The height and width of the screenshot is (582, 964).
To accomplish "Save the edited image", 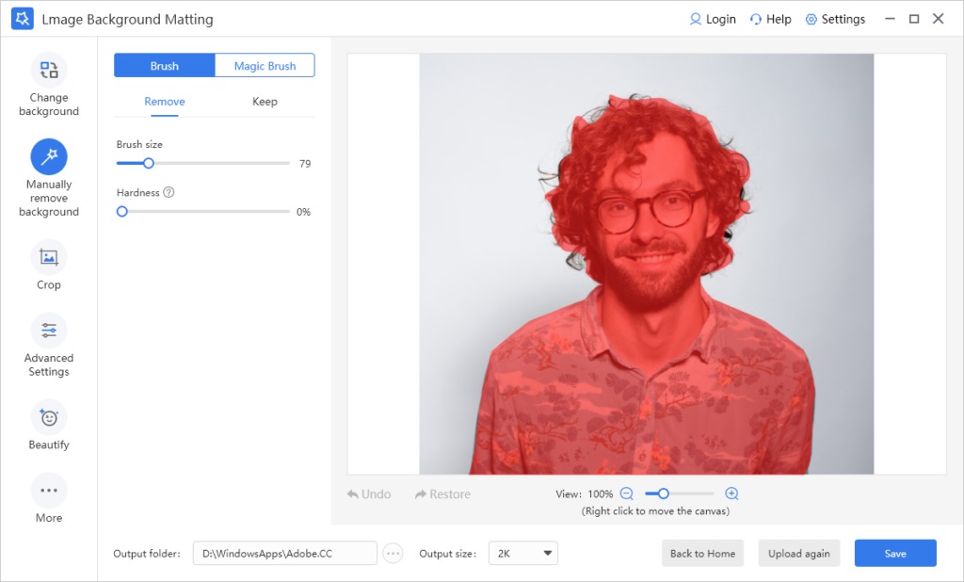I will 894,553.
